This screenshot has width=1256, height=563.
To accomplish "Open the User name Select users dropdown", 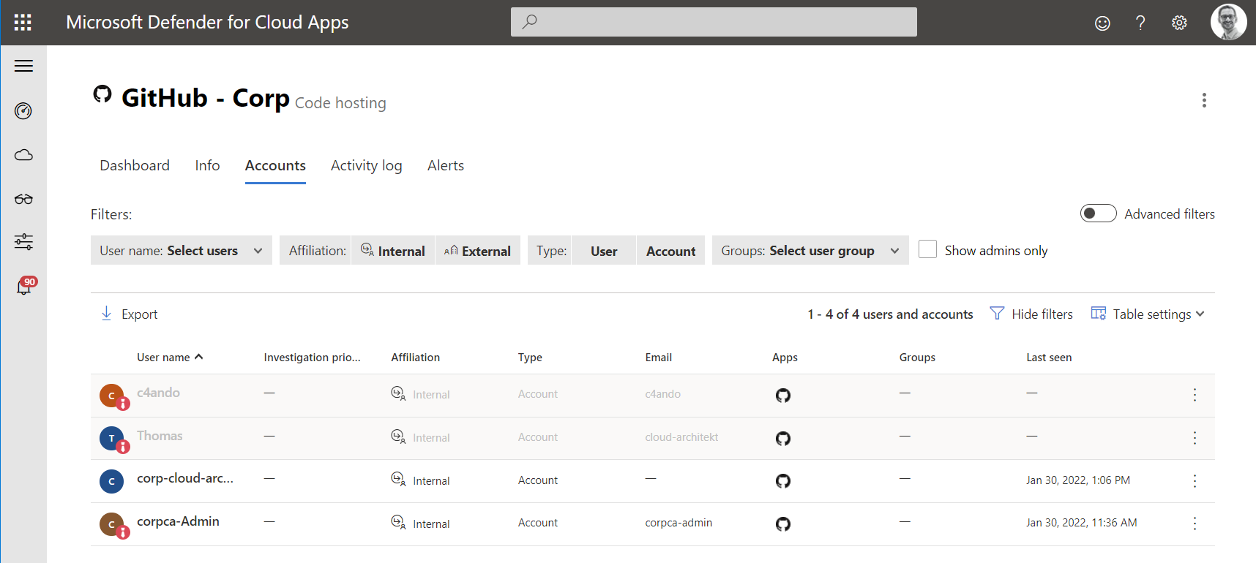I will (x=182, y=250).
